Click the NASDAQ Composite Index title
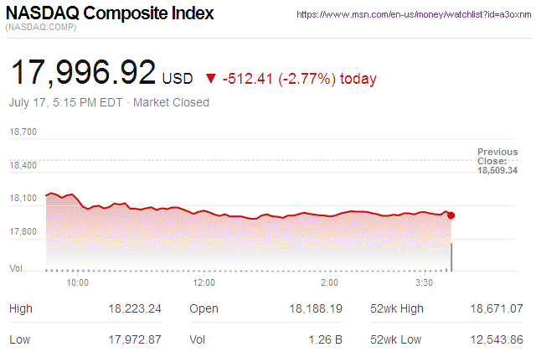 [x=110, y=14]
